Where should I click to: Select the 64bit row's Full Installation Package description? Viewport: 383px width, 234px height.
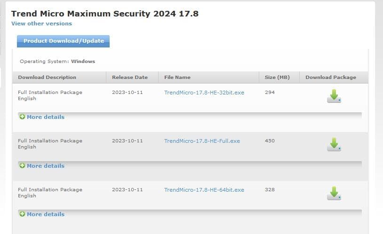pyautogui.click(x=50, y=193)
